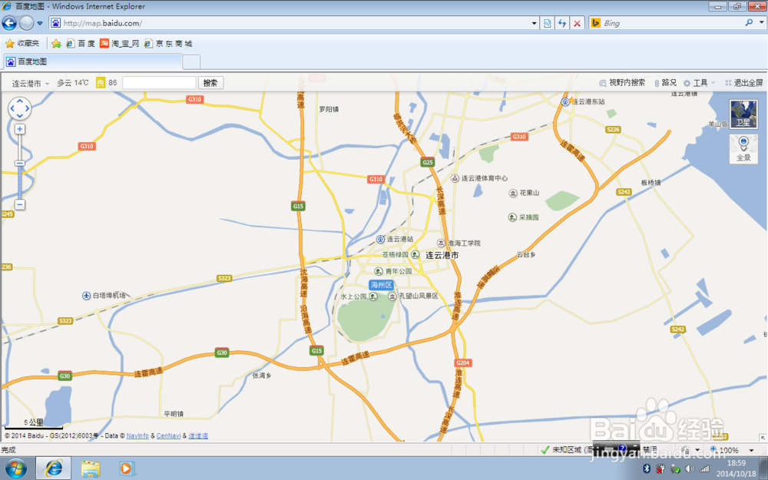Click the 连云港市 city name label
768x480 pixels.
pyautogui.click(x=442, y=255)
